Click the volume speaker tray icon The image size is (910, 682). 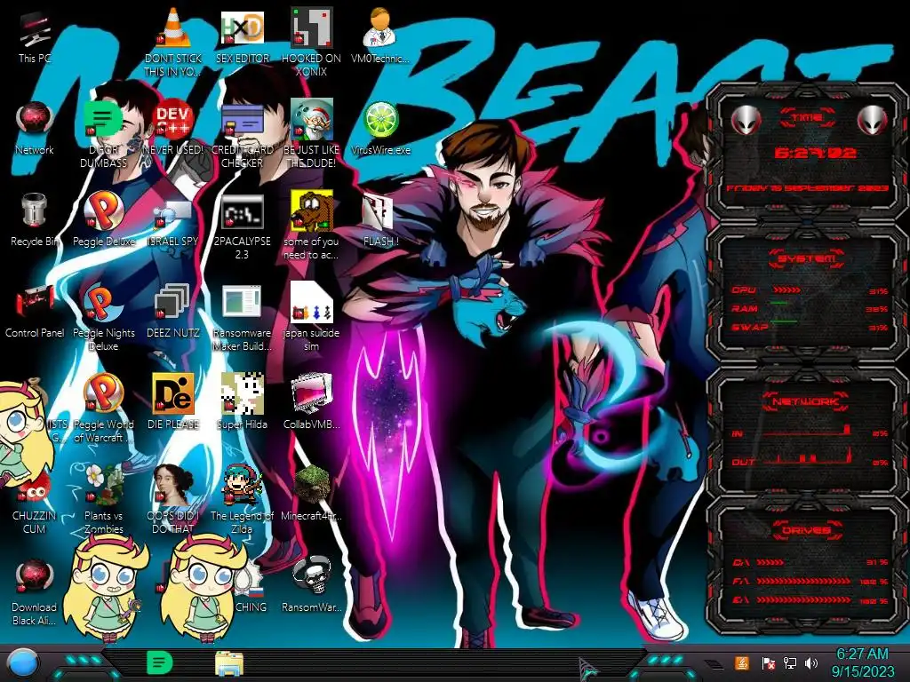[811, 663]
